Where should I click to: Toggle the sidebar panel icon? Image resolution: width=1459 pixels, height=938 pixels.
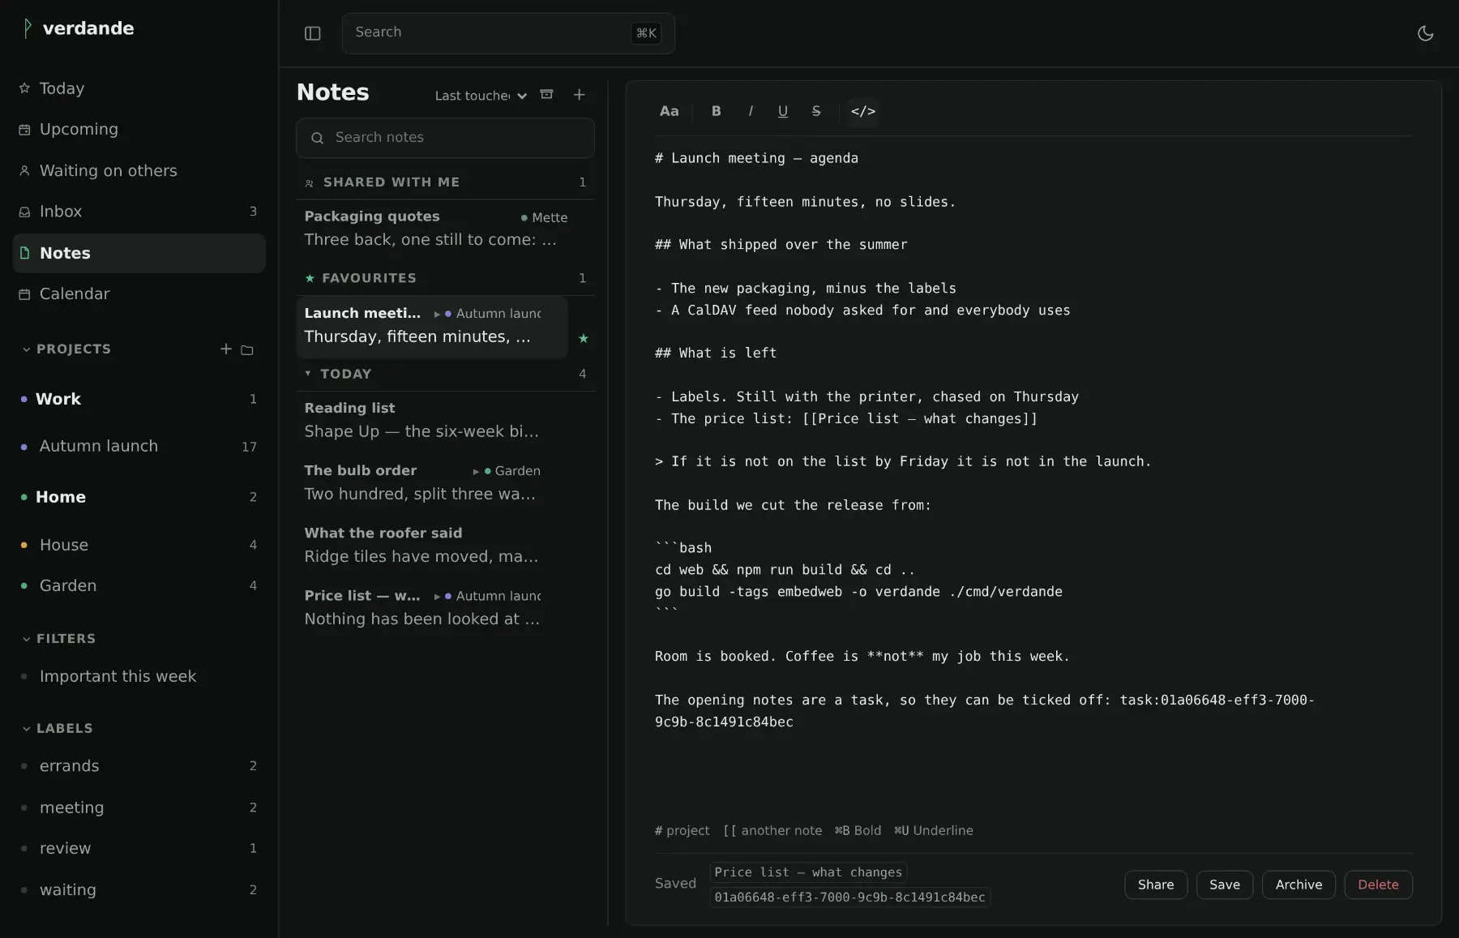point(312,33)
